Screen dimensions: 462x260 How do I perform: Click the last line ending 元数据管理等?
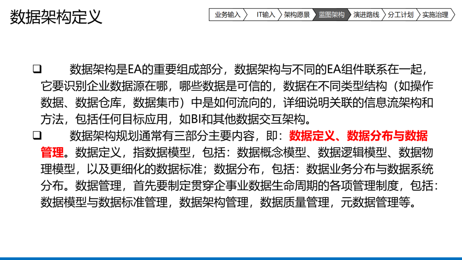[x=228, y=202]
